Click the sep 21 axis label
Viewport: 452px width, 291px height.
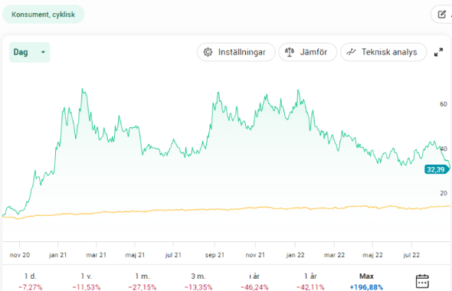(215, 255)
